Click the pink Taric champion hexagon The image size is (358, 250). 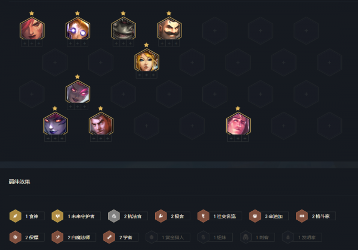coord(238,124)
